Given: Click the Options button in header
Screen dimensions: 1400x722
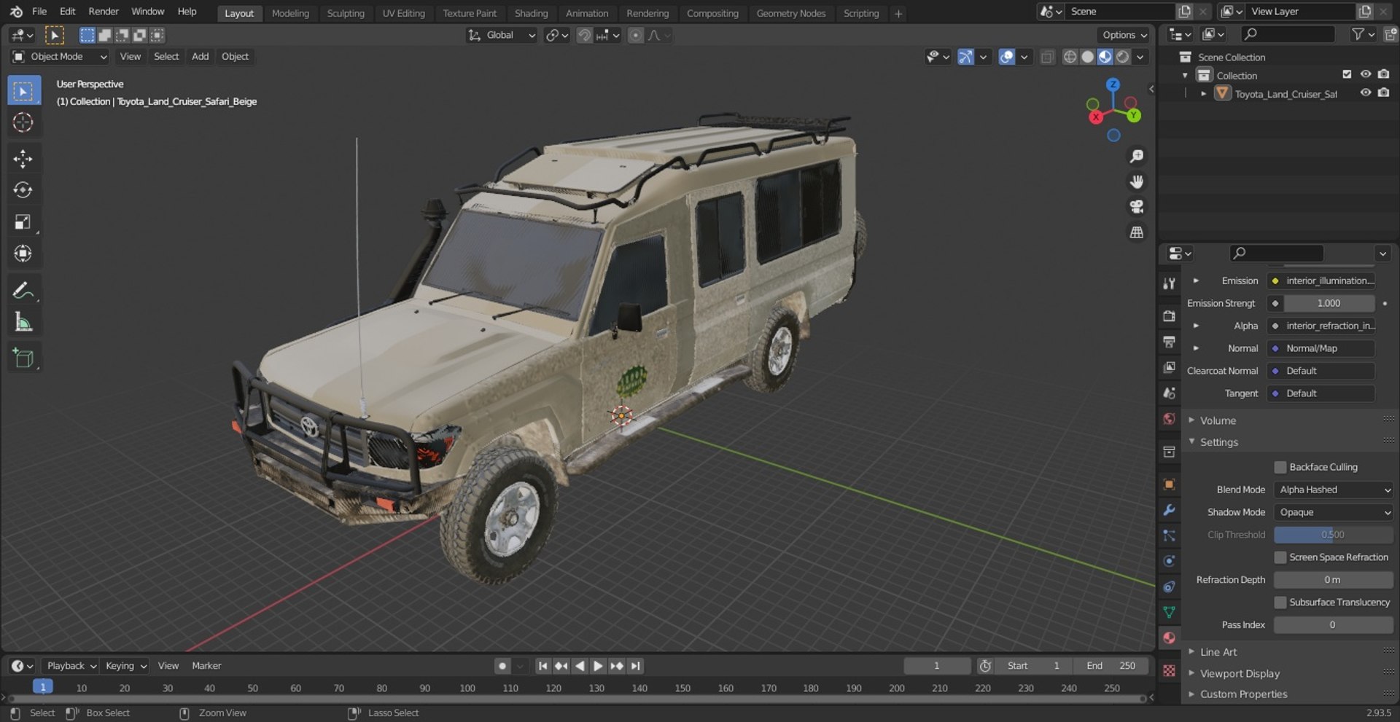Looking at the screenshot, I should tap(1124, 35).
